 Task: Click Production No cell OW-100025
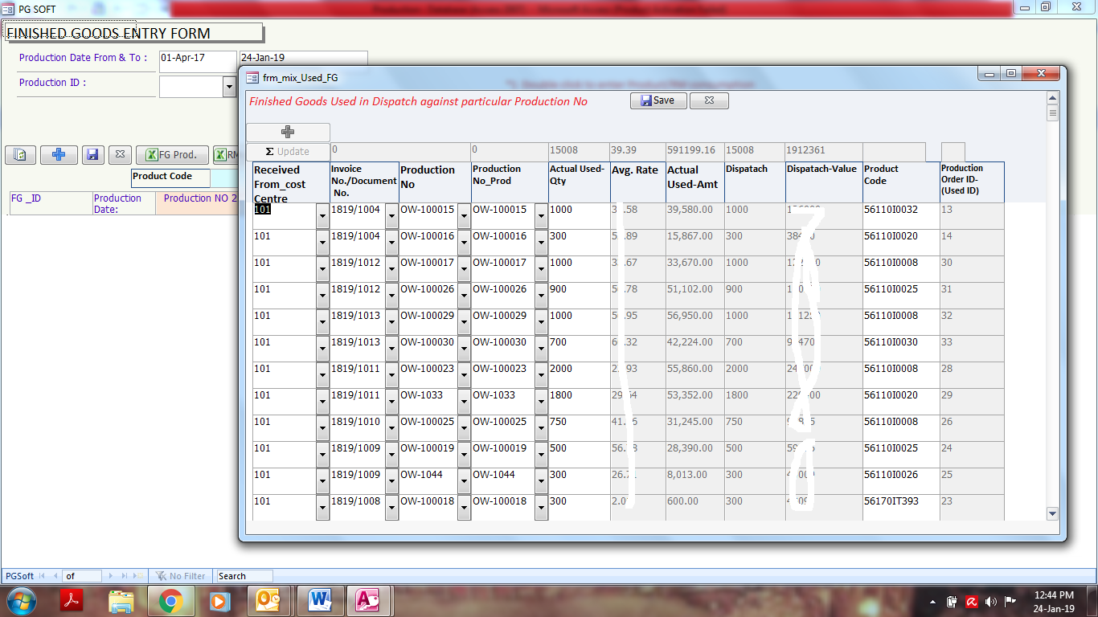428,427
